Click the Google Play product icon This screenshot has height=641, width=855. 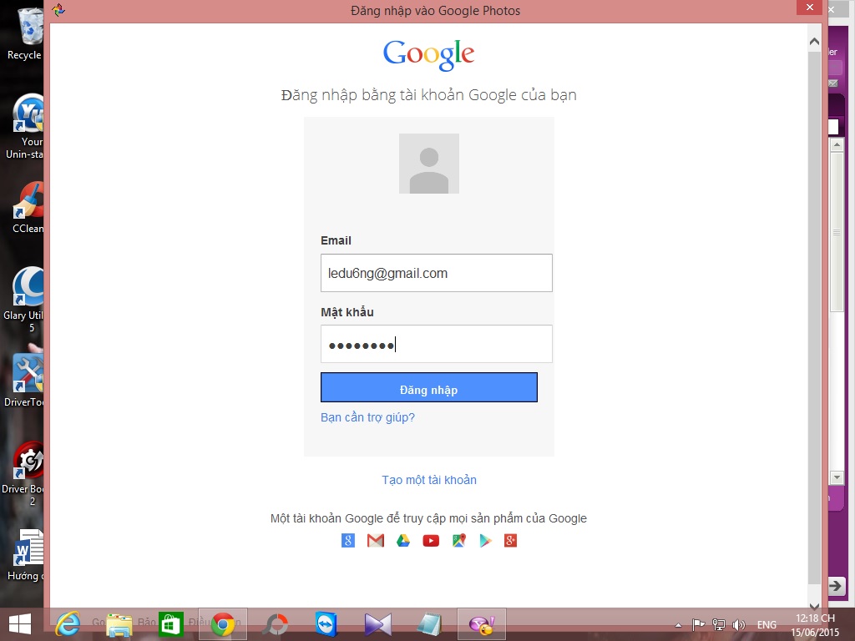coord(485,540)
